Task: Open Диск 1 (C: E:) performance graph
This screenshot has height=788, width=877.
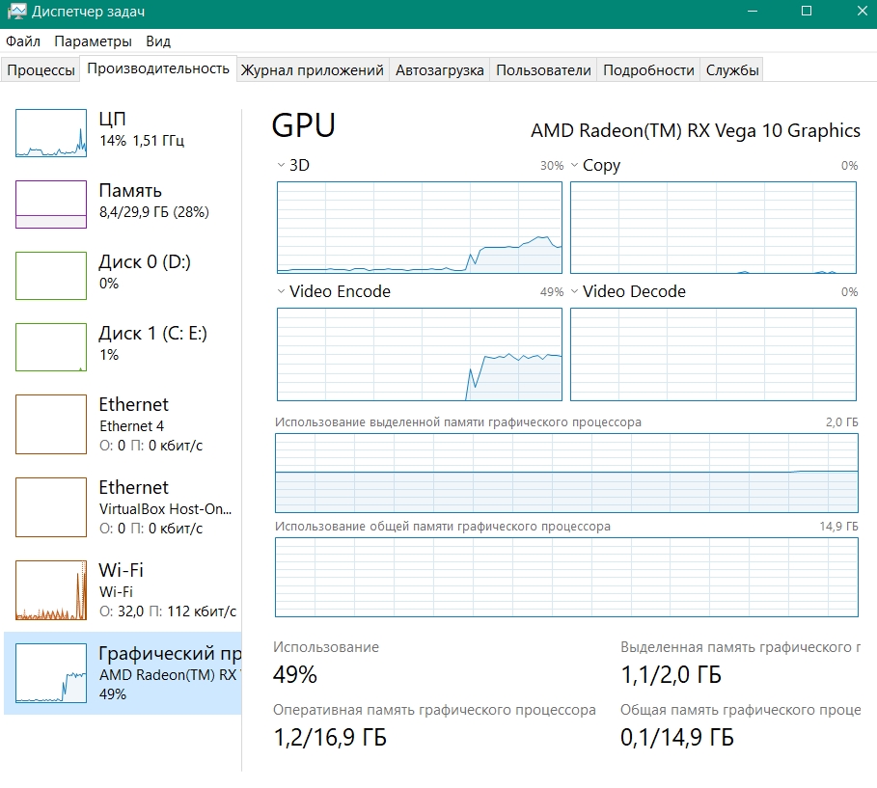Action: [x=51, y=347]
